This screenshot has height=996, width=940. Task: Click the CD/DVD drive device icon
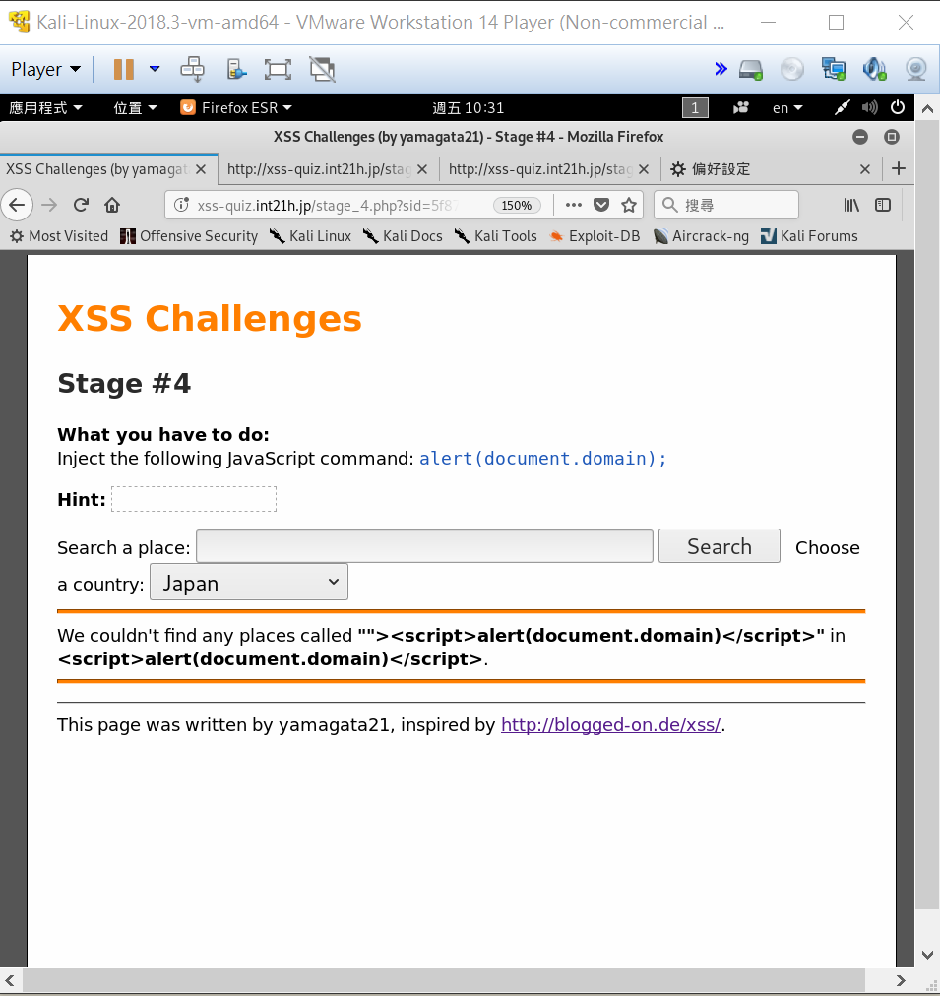tap(791, 69)
